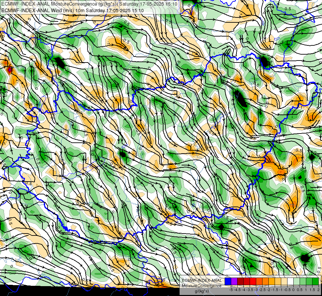Click the legend tick label '-5'
This screenshot has width=322, height=296.
click(231, 290)
